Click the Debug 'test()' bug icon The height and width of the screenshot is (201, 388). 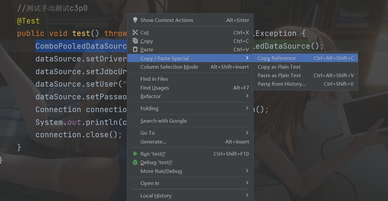(135, 162)
